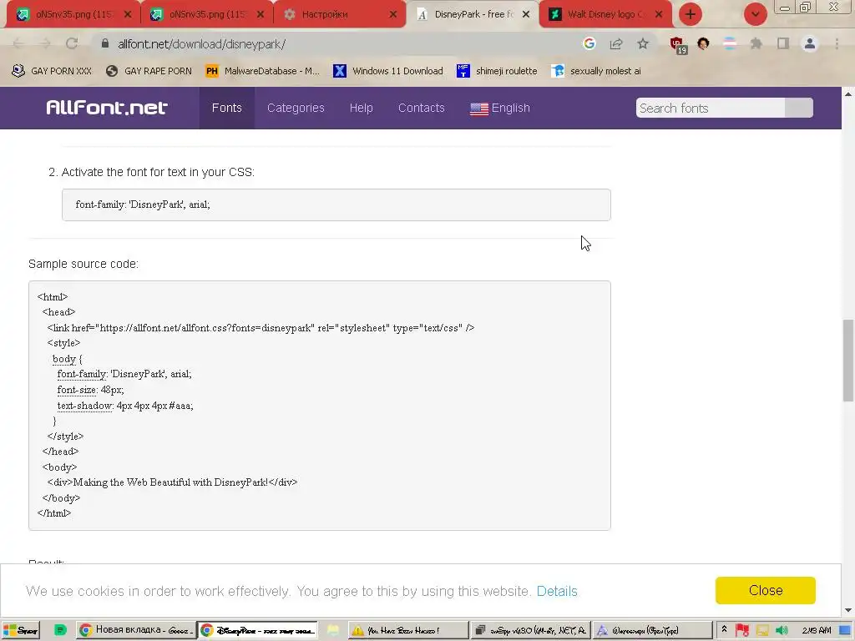Open the English language selector
The image size is (855, 641).
(x=500, y=108)
